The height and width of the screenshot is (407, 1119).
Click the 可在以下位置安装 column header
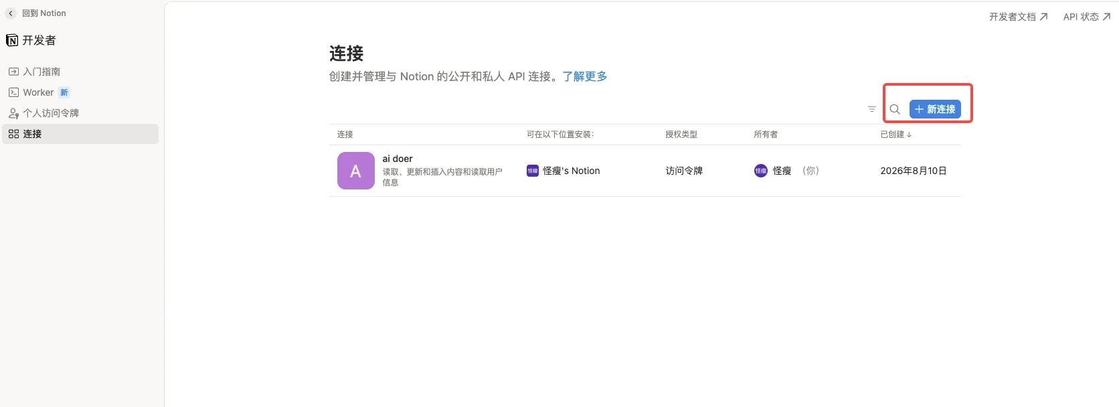(x=560, y=135)
